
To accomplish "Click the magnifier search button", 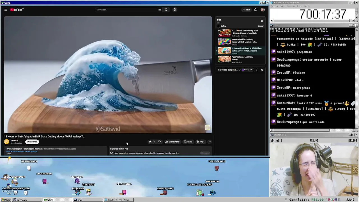I will click(166, 10).
